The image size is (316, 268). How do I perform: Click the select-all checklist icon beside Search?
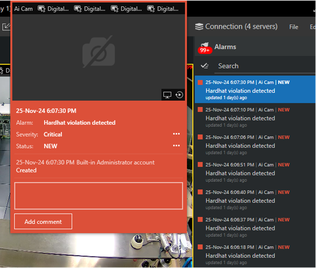click(205, 66)
